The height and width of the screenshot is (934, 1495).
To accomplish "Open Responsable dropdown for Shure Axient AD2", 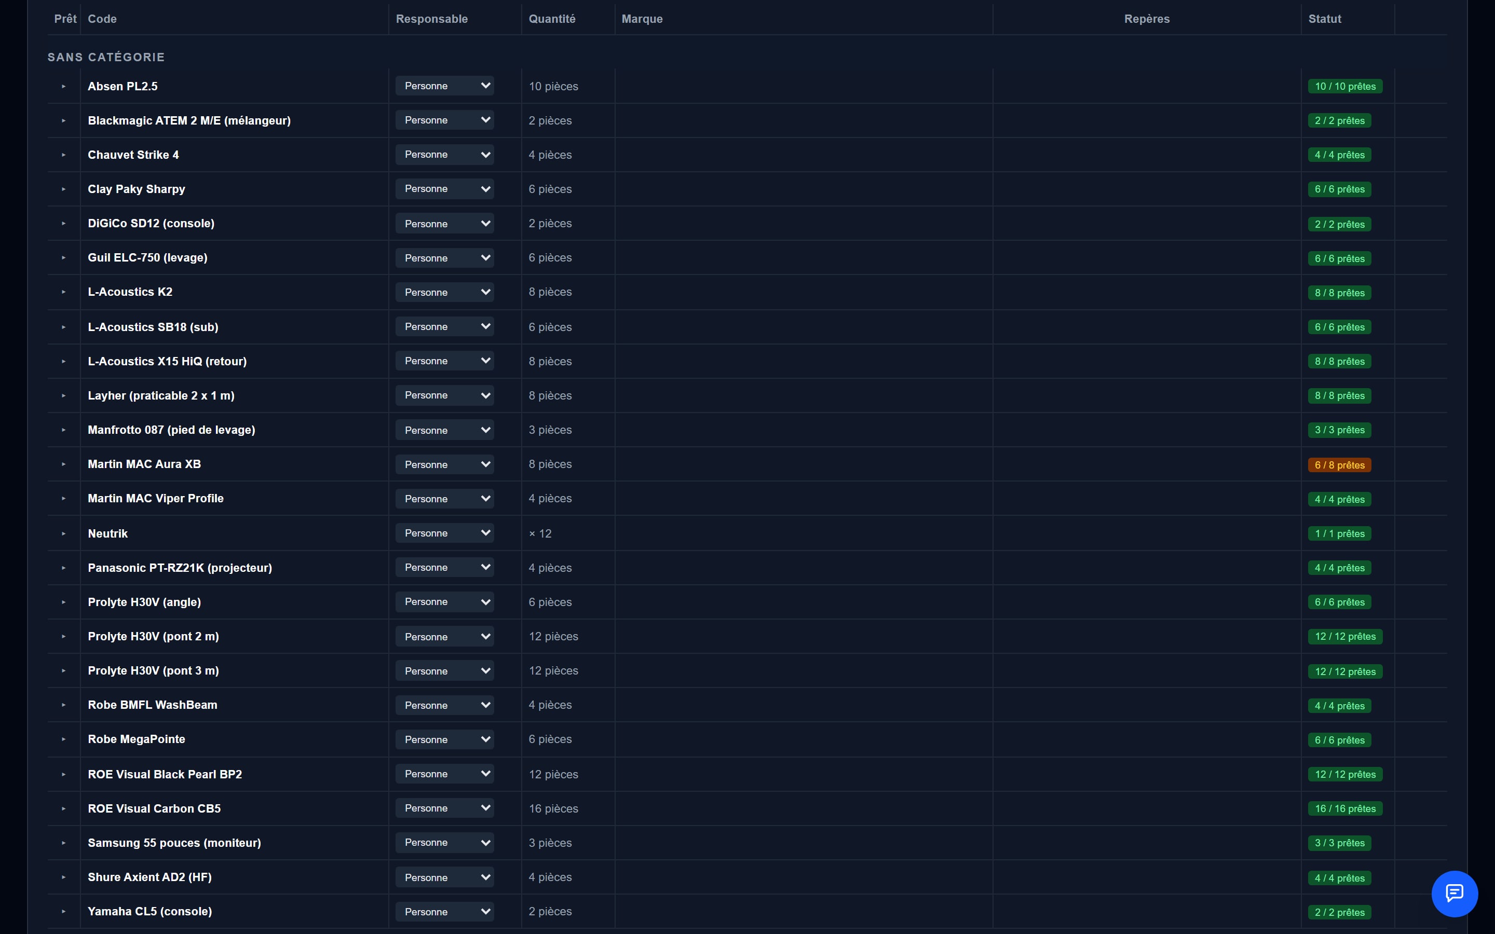I will tap(445, 877).
